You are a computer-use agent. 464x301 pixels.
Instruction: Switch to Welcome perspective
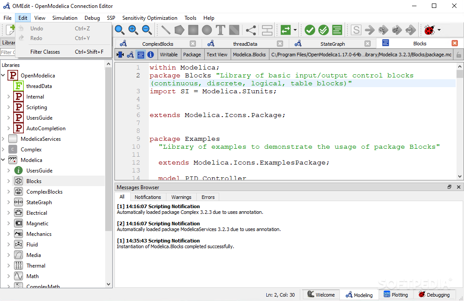click(x=321, y=294)
